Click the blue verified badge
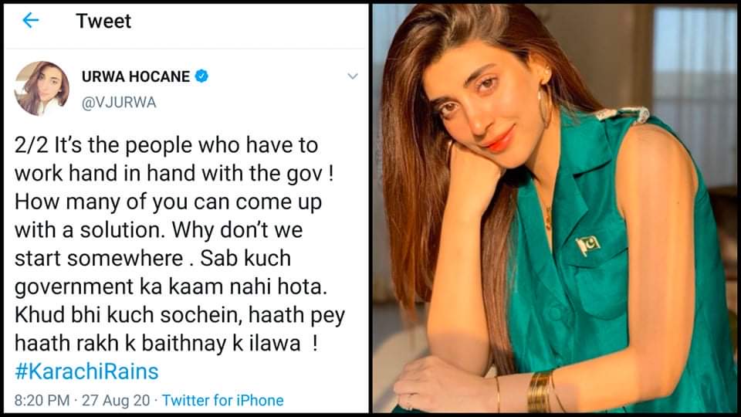This screenshot has height=417, width=741. pos(201,76)
